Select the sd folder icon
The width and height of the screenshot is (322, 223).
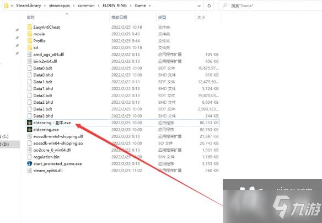[x=30, y=47]
